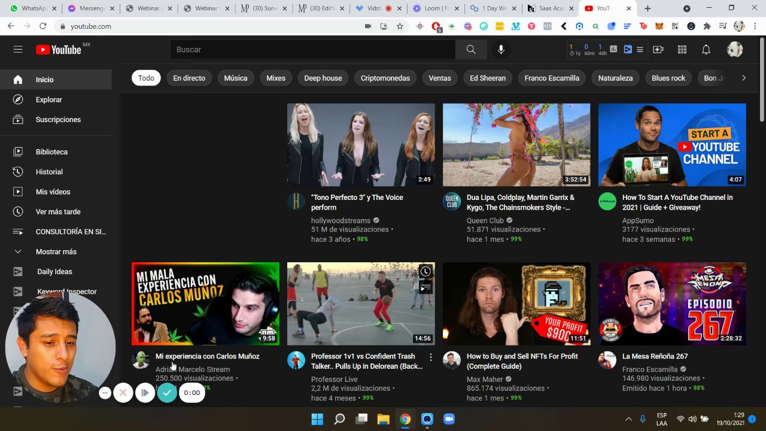Open more options for Professor 1v1 video
This screenshot has height=431, width=766.
(x=430, y=357)
